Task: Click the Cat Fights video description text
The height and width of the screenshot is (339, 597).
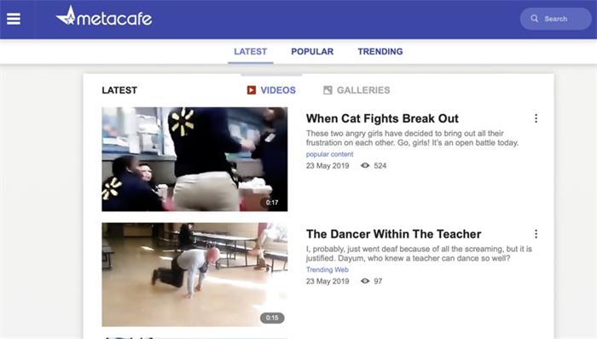Action: click(x=412, y=138)
